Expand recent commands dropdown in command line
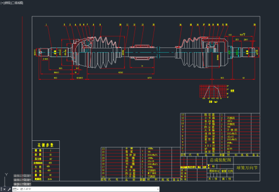Screen dimensions: 279x192 pos(15,189)
